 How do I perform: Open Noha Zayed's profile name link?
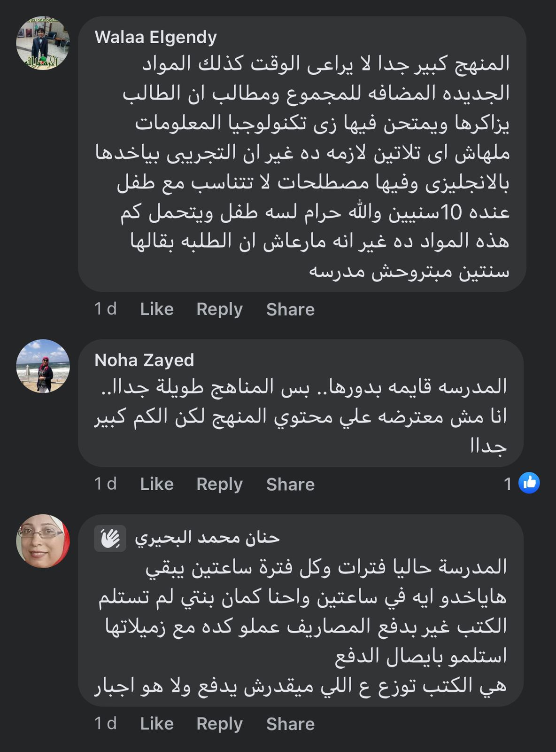click(x=144, y=360)
